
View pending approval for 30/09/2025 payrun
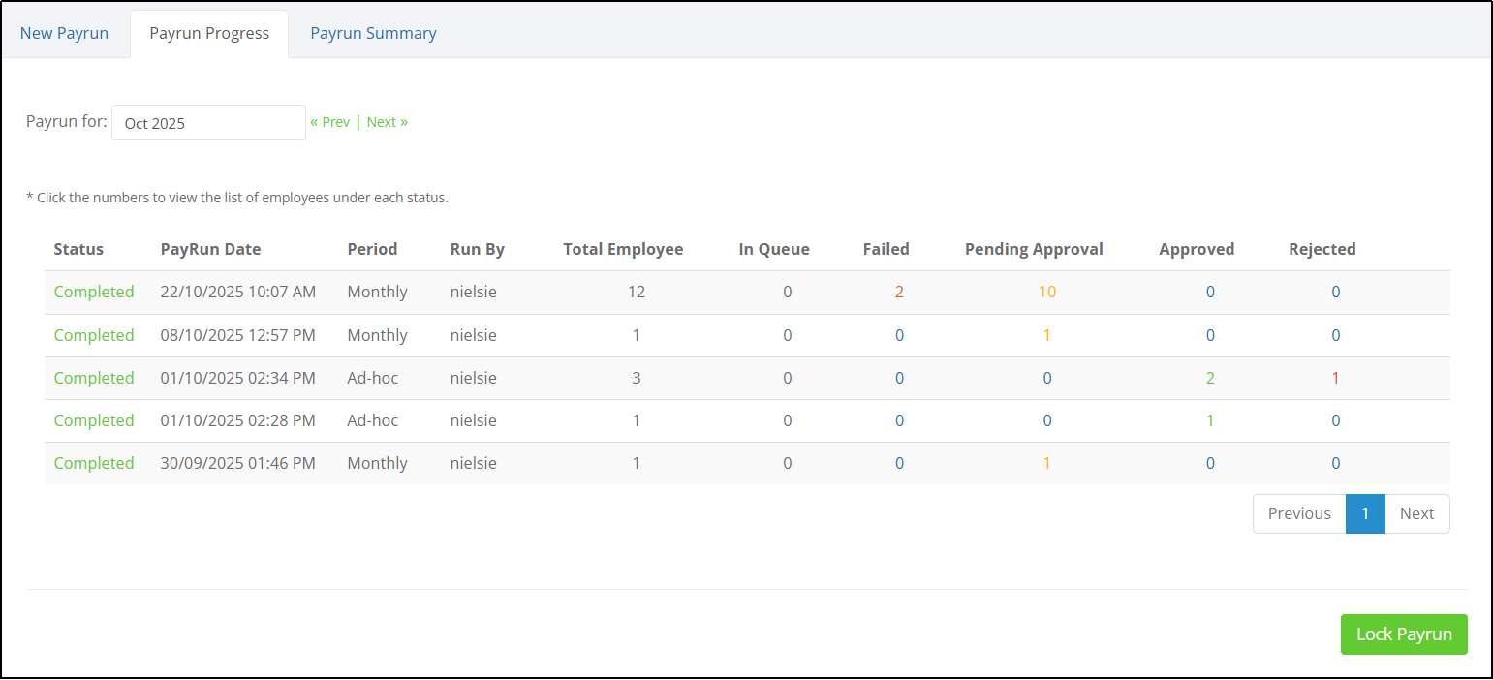pos(1046,463)
